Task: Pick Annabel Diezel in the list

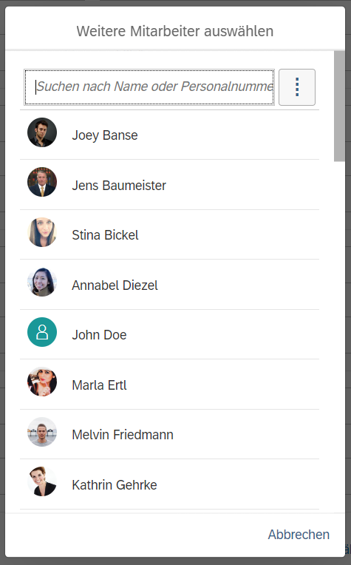Action: (169, 284)
